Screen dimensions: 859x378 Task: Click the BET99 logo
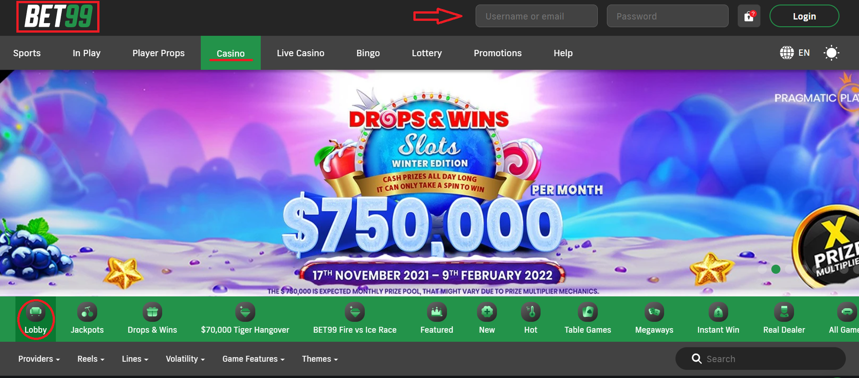point(58,17)
